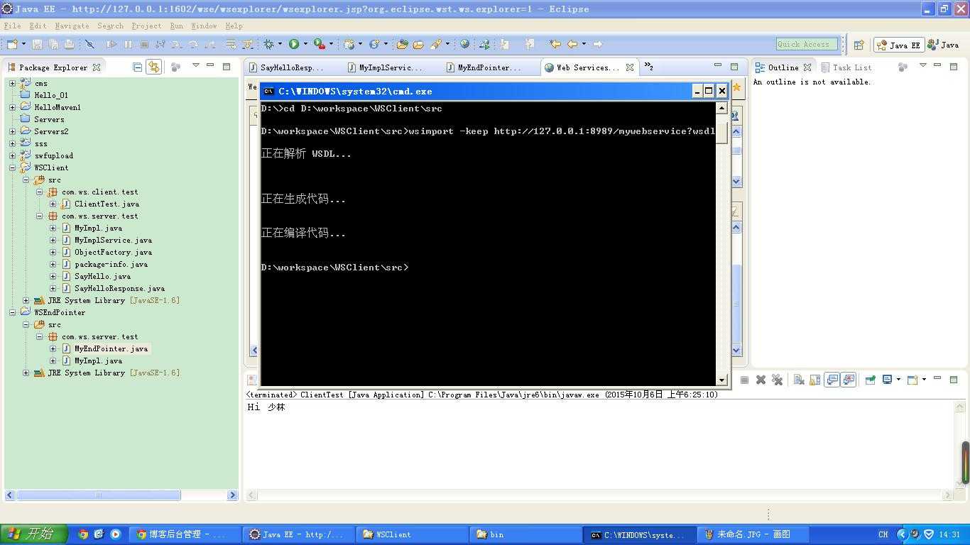This screenshot has height=545, width=970.
Task: Click the Pin Console icon
Action: coord(871,380)
